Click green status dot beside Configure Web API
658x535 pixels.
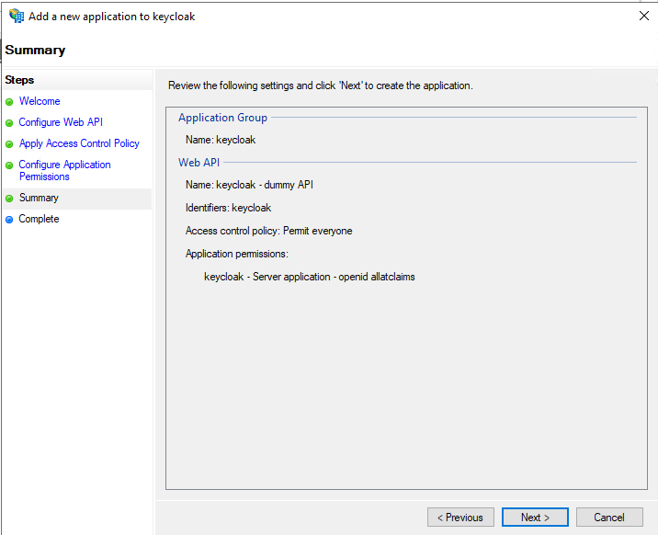(x=9, y=123)
